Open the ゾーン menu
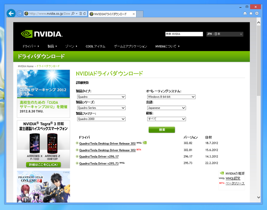This screenshot has height=210, width=267. click(71, 46)
